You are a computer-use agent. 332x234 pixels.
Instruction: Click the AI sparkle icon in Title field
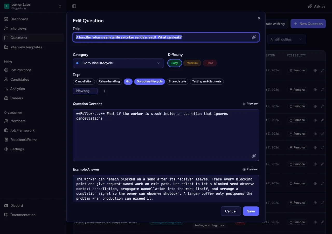click(254, 37)
